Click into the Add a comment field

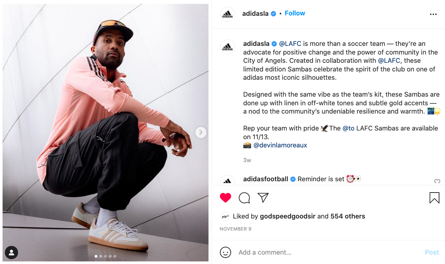click(329, 252)
